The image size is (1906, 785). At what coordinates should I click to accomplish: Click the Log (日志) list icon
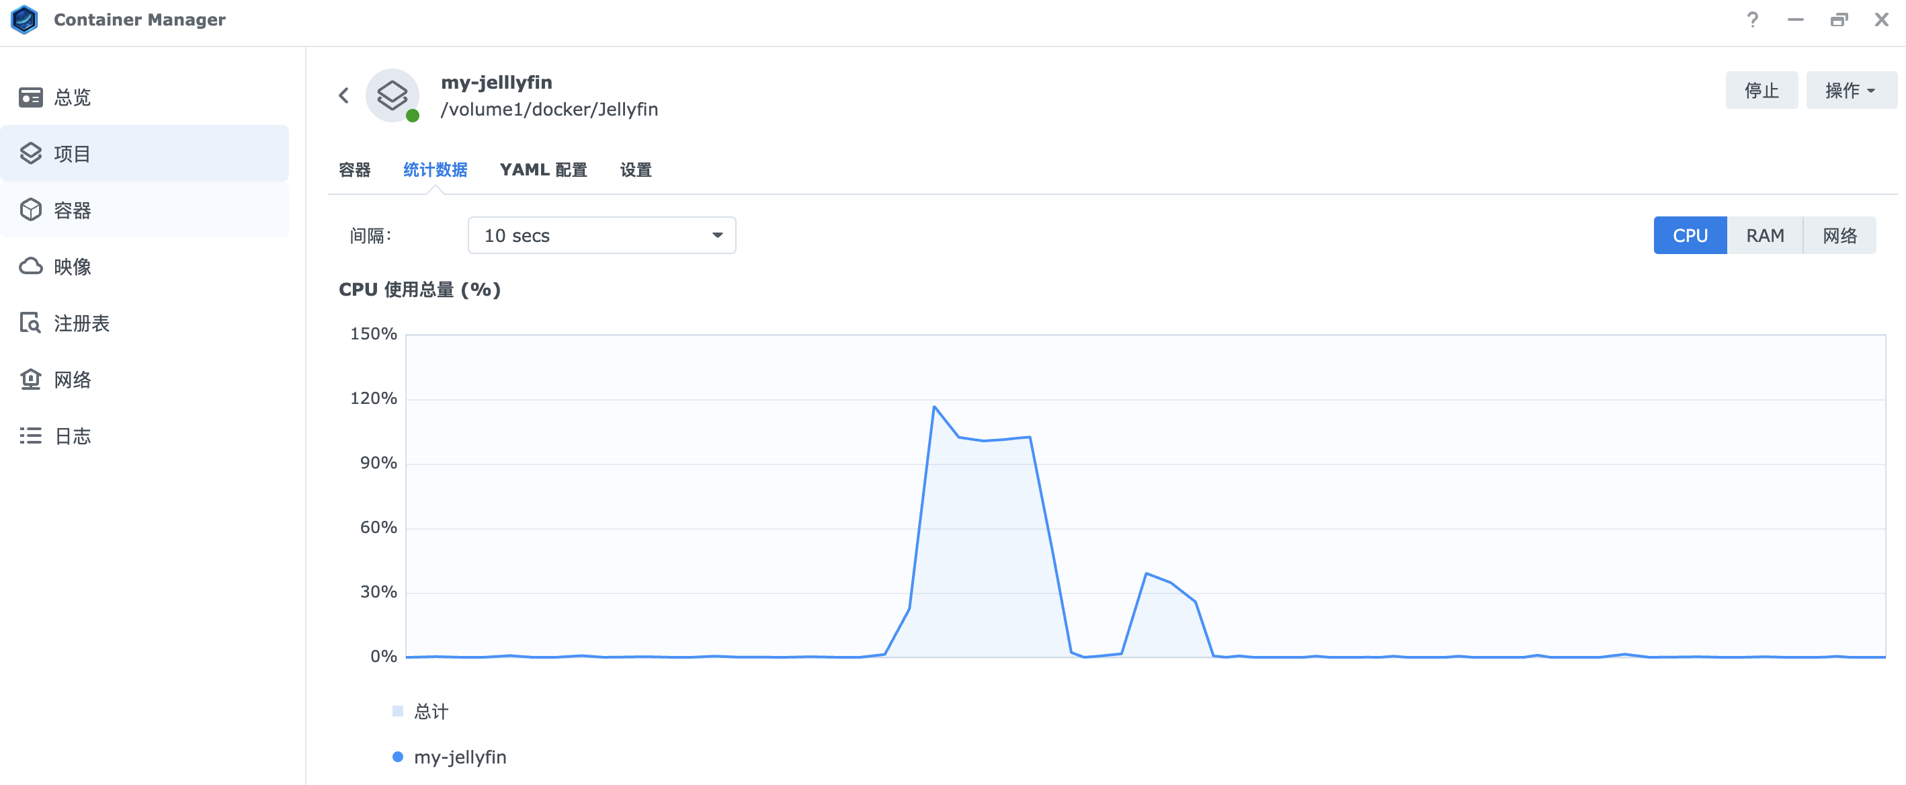[30, 436]
